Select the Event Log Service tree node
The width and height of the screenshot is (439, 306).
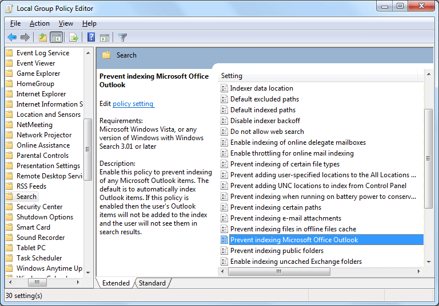pyautogui.click(x=43, y=53)
